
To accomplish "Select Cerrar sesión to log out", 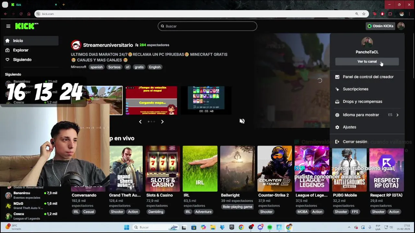I will (x=367, y=142).
